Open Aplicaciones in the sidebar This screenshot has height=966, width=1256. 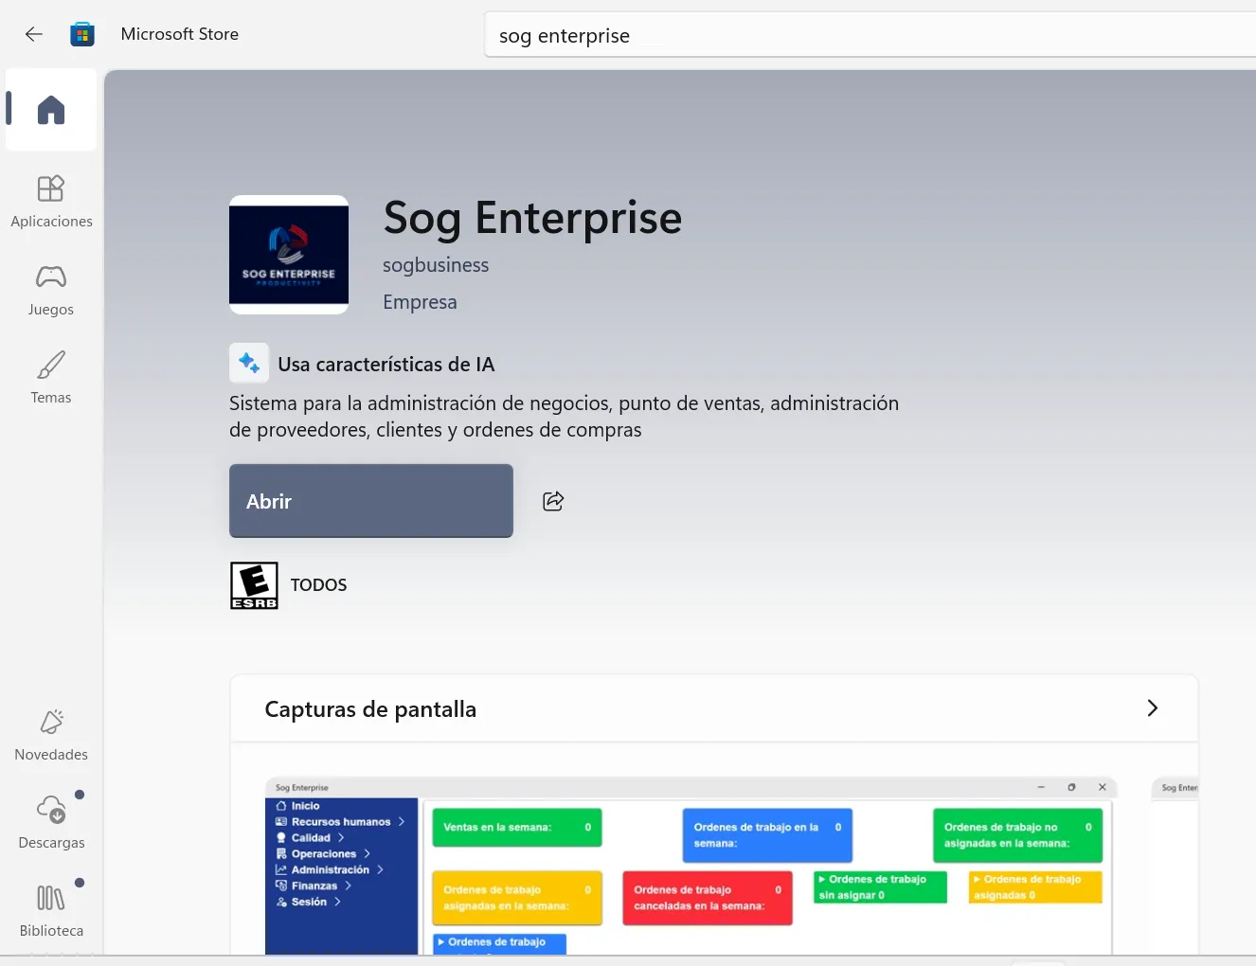coord(51,201)
